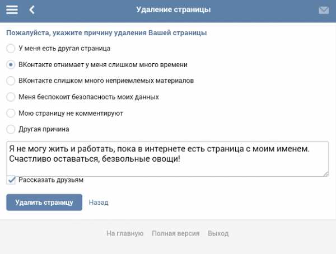Go back using the left chevron arrow
The height and width of the screenshot is (254, 336).
point(32,10)
